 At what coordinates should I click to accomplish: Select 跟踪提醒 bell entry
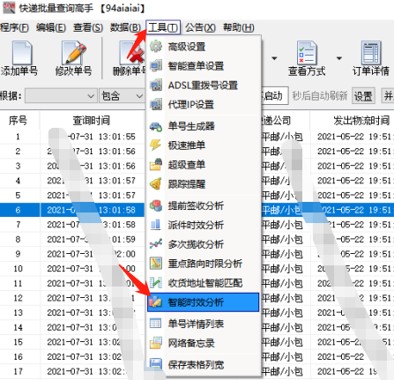[x=203, y=184]
